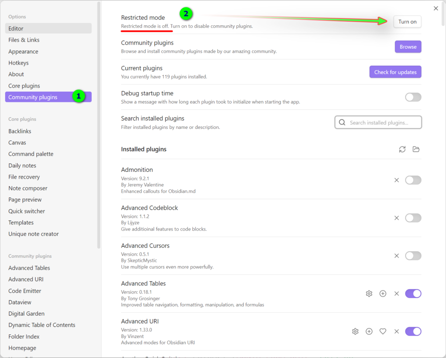Click 'You currently have 119 plugins installed.'
The height and width of the screenshot is (358, 446).
coord(164,77)
